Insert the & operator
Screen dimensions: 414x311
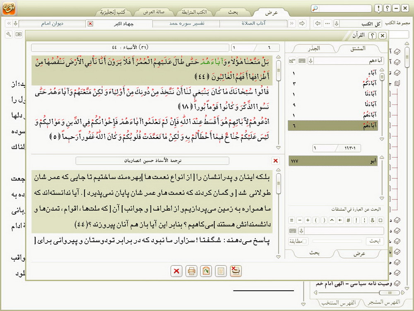pyautogui.click(x=373, y=220)
